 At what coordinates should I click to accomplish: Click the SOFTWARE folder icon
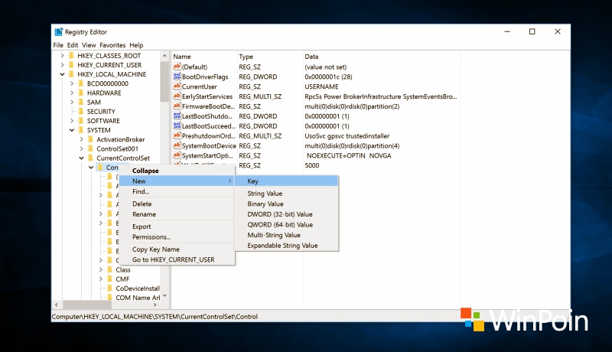tap(81, 121)
